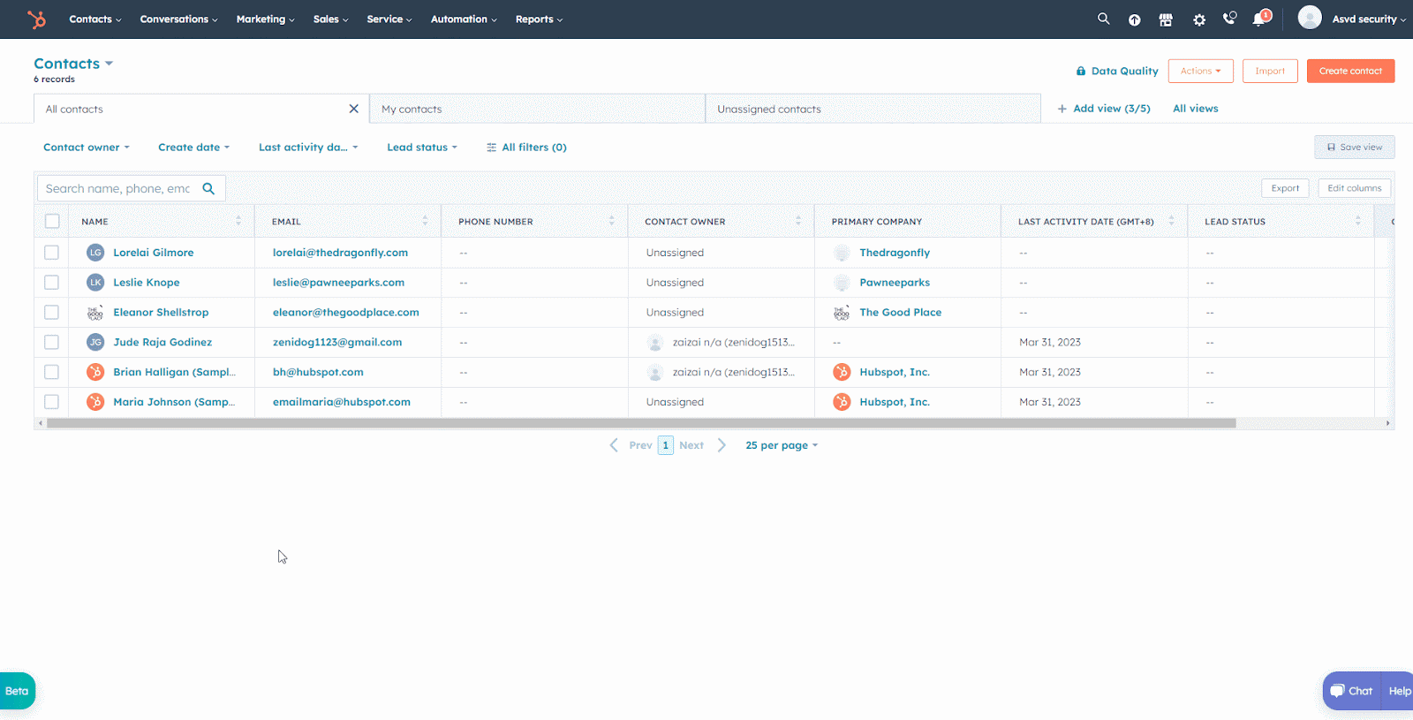Viewport: 1413px width, 720px height.
Task: Click Add view (3/5)
Action: (1104, 109)
